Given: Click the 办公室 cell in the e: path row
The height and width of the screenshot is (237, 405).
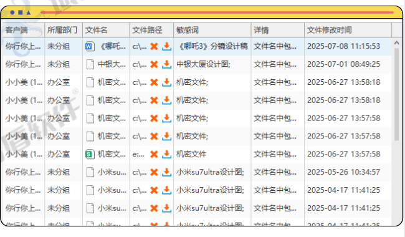Looking at the screenshot, I should (x=59, y=155).
